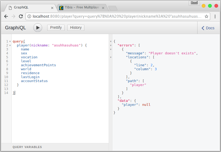View site information icon in the address bar
The width and height of the screenshot is (221, 152).
(29, 17)
